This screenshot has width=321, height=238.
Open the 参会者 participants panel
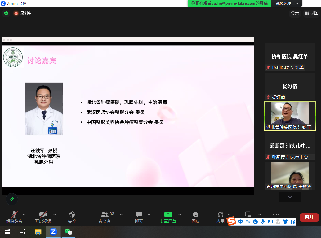(x=105, y=217)
